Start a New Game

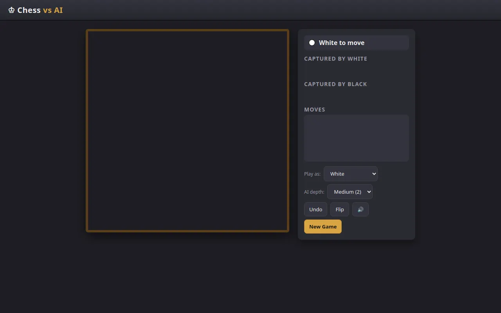point(323,227)
